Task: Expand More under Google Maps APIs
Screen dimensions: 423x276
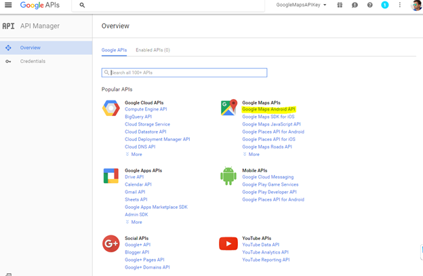Action: tap(251, 155)
